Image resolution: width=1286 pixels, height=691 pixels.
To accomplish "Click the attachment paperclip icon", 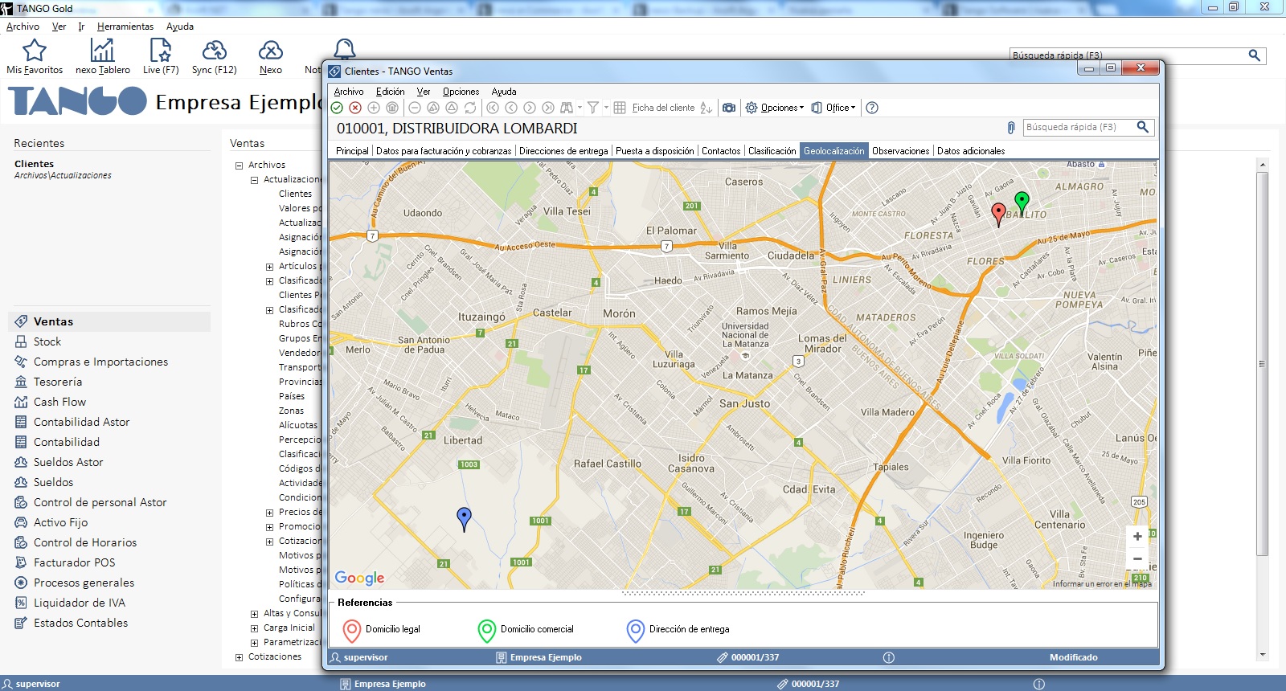I will (1011, 128).
